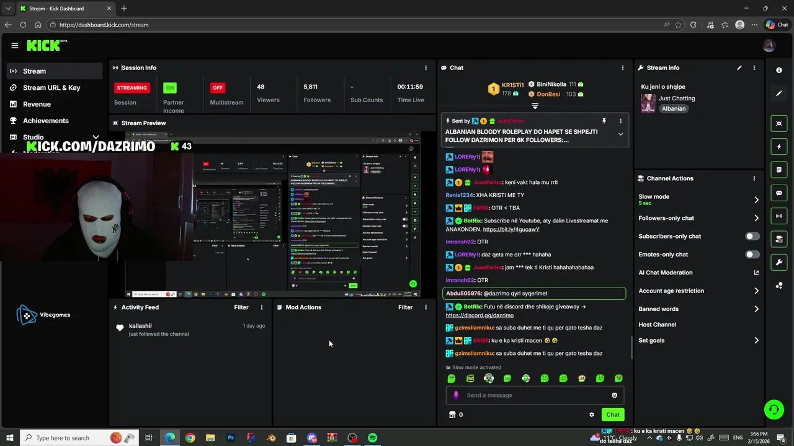Open Activity Feed options menu
Image resolution: width=794 pixels, height=446 pixels.
pos(262,307)
